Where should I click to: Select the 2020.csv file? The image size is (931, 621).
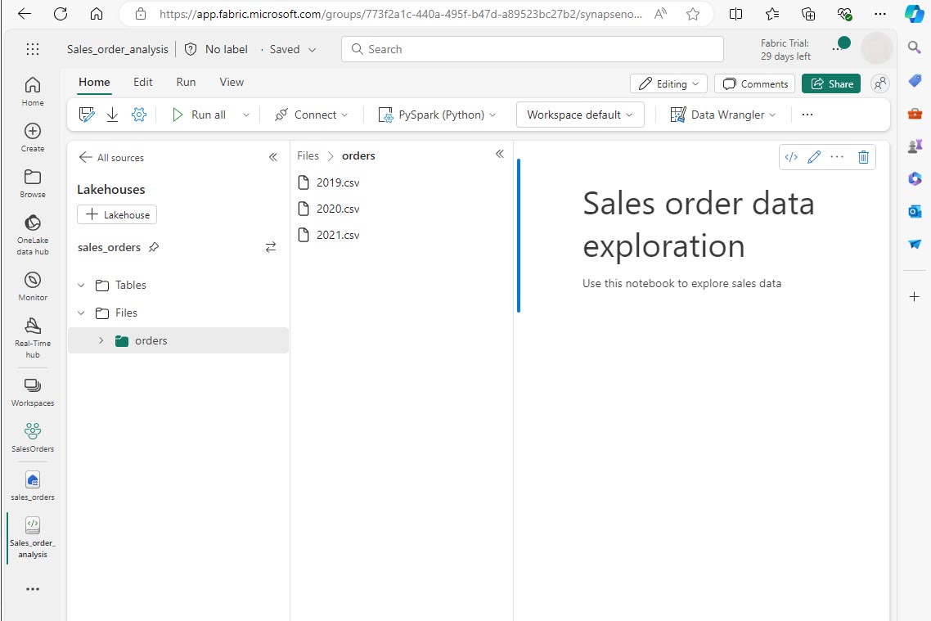click(329, 209)
